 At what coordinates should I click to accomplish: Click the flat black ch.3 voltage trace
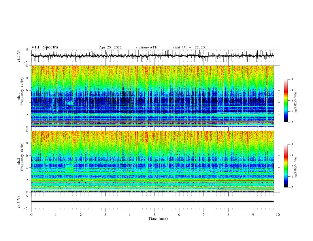(x=152, y=202)
